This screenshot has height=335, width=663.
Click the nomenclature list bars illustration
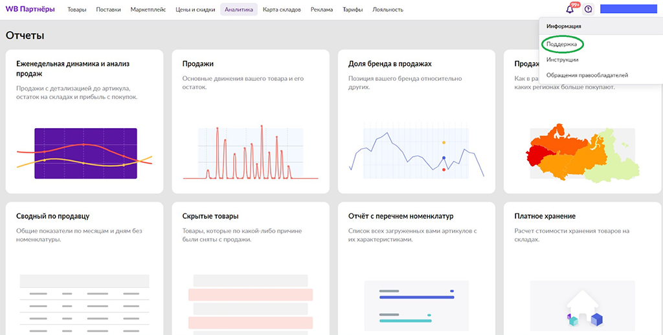click(416, 305)
